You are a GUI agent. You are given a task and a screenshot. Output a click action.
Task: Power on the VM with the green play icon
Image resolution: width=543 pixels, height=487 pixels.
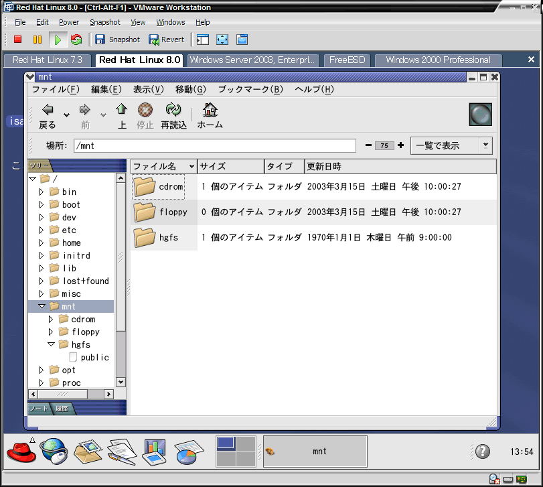(x=58, y=40)
